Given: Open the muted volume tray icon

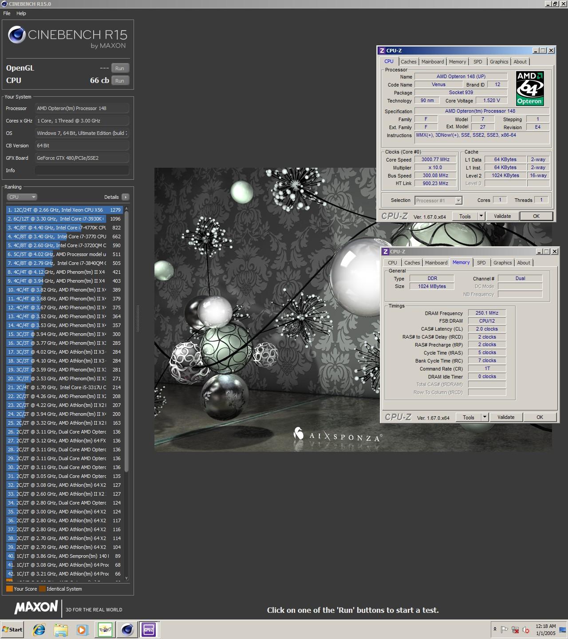Looking at the screenshot, I should click(526, 629).
